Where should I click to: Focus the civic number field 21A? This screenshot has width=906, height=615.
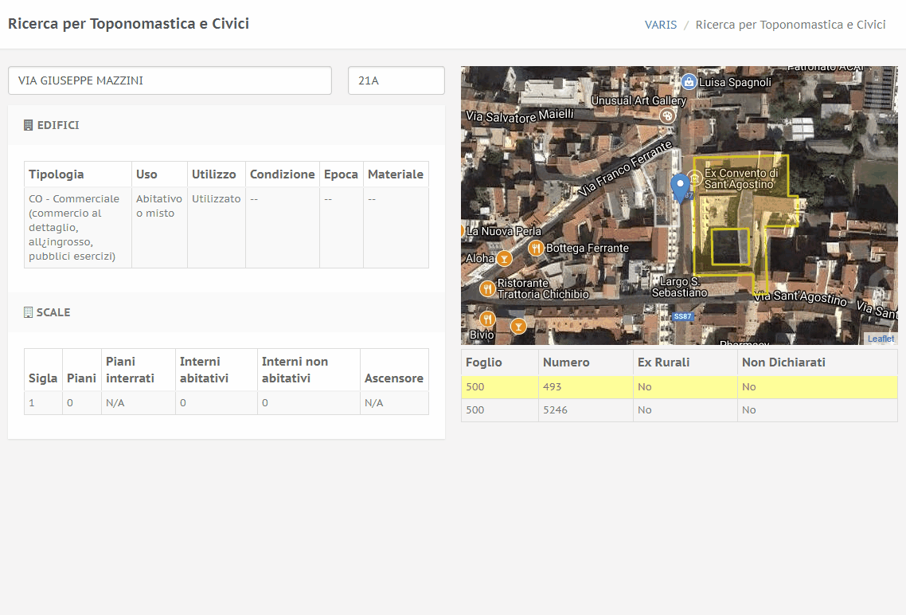396,80
